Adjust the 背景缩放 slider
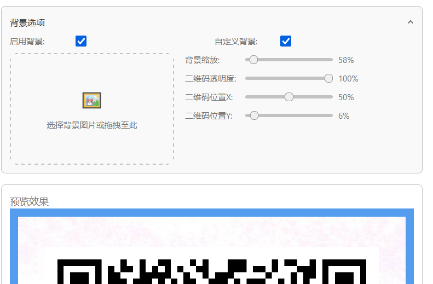433x284 pixels. [289, 60]
